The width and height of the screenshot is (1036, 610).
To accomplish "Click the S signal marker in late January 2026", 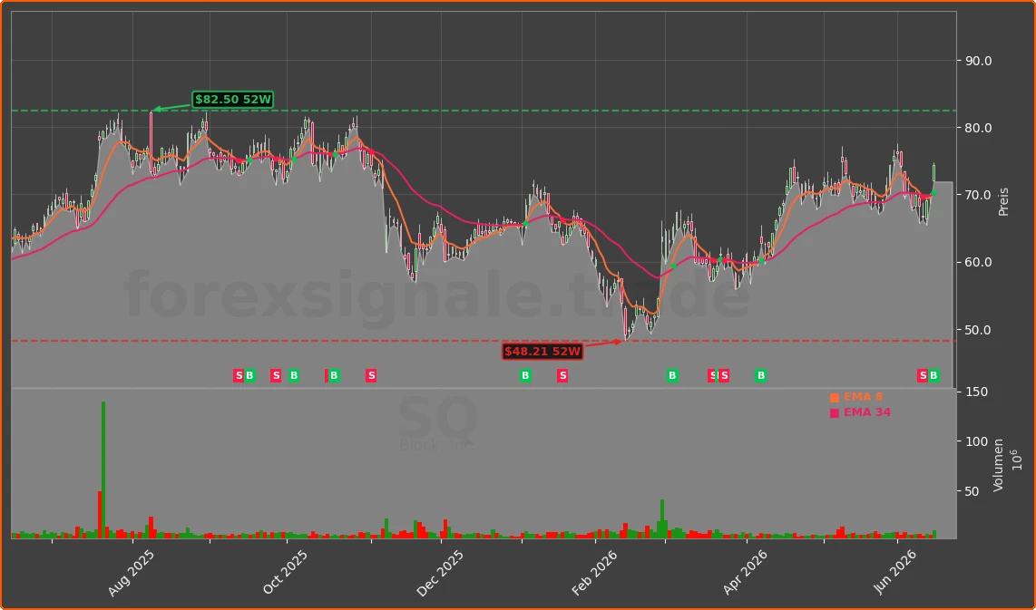I will (x=562, y=375).
